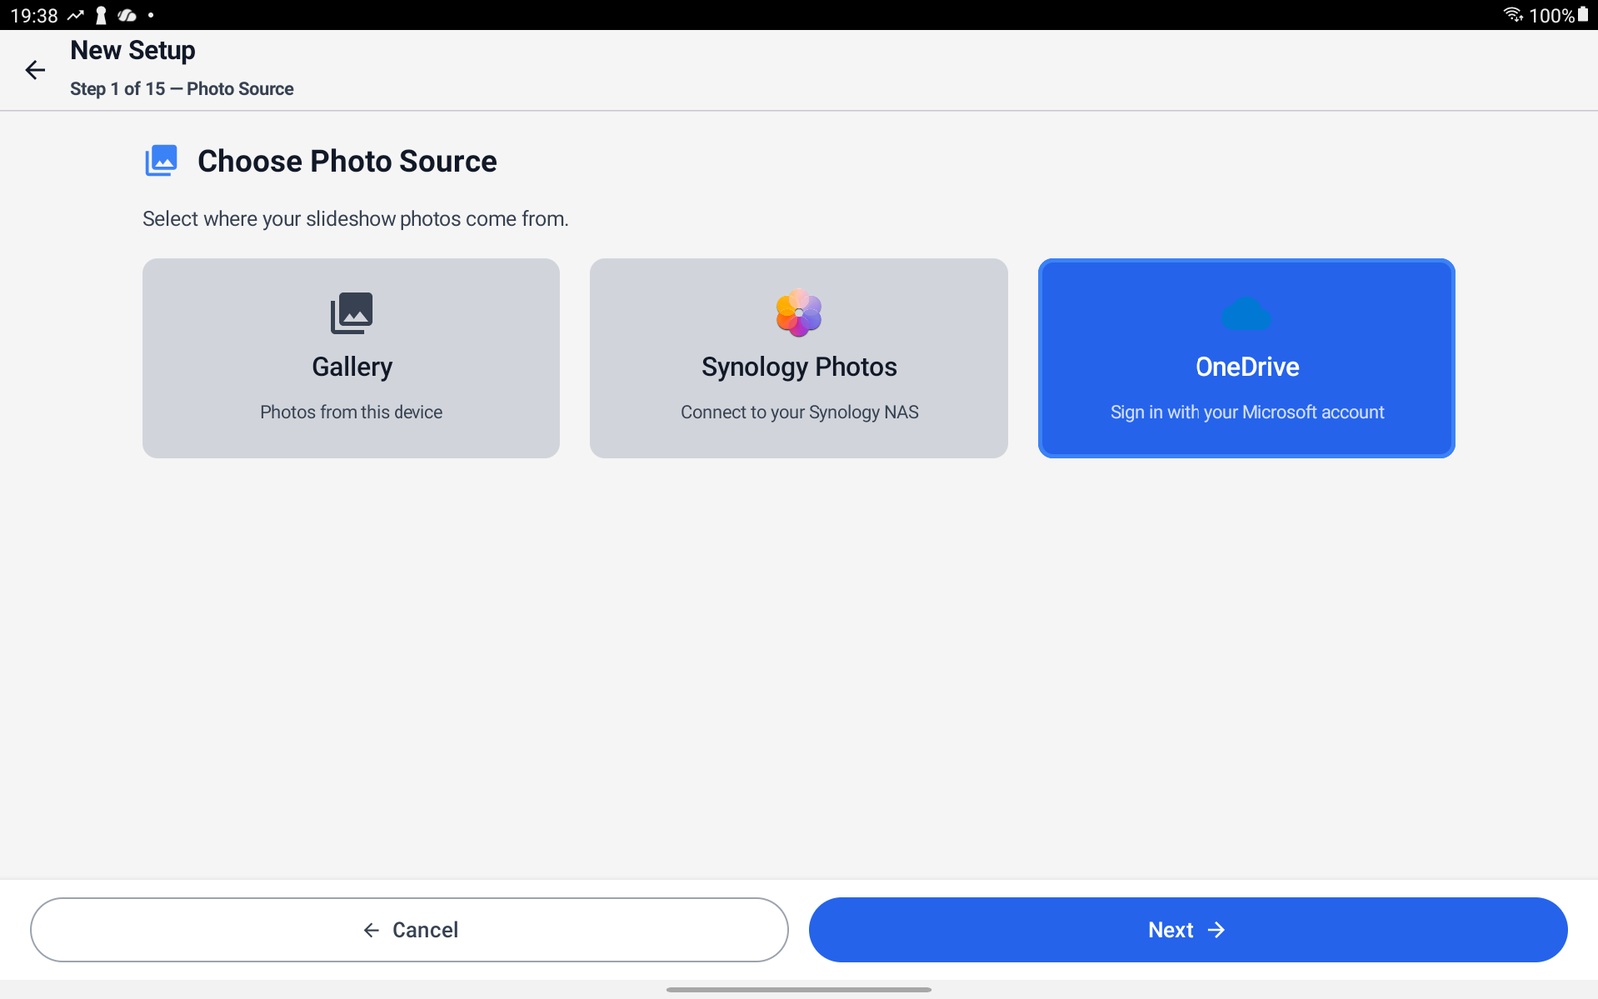1598x999 pixels.
Task: Choose the OneDrive source card
Action: pos(1246,358)
